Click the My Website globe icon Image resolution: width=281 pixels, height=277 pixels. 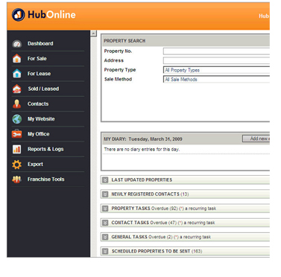[x=17, y=119]
